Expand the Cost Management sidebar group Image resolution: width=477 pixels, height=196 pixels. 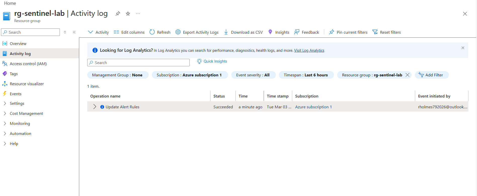(5, 113)
